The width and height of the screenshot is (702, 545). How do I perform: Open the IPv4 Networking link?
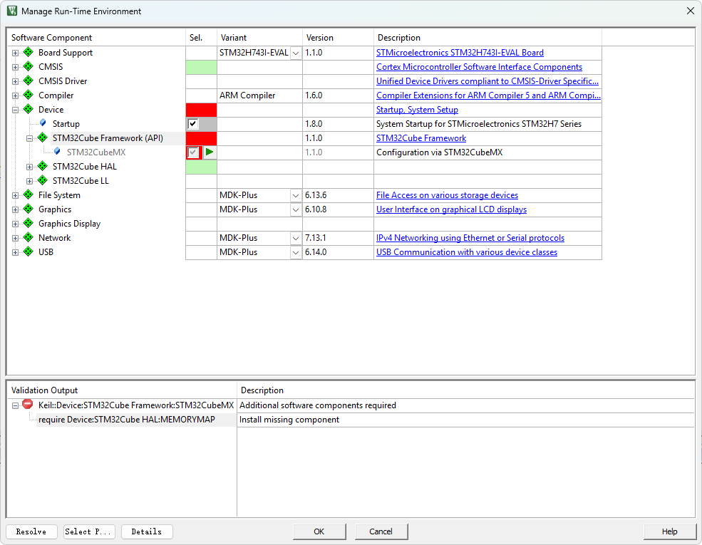470,238
